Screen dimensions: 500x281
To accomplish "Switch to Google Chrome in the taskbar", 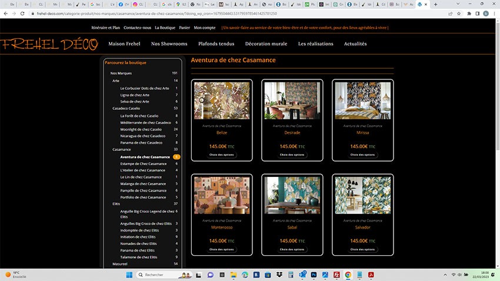I will [348, 275].
